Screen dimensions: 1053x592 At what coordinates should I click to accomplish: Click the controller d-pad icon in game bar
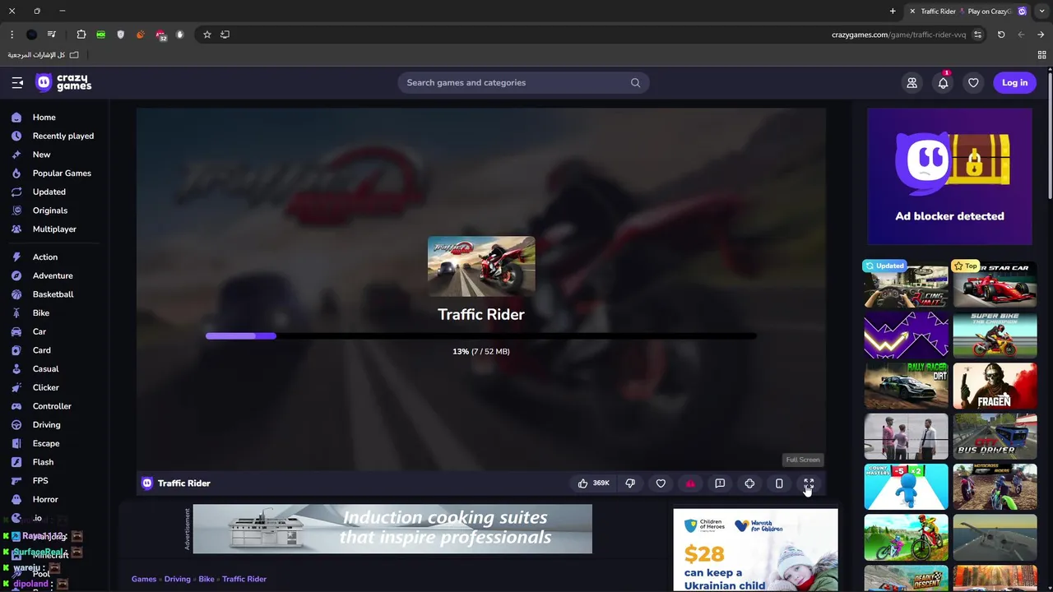(x=749, y=483)
